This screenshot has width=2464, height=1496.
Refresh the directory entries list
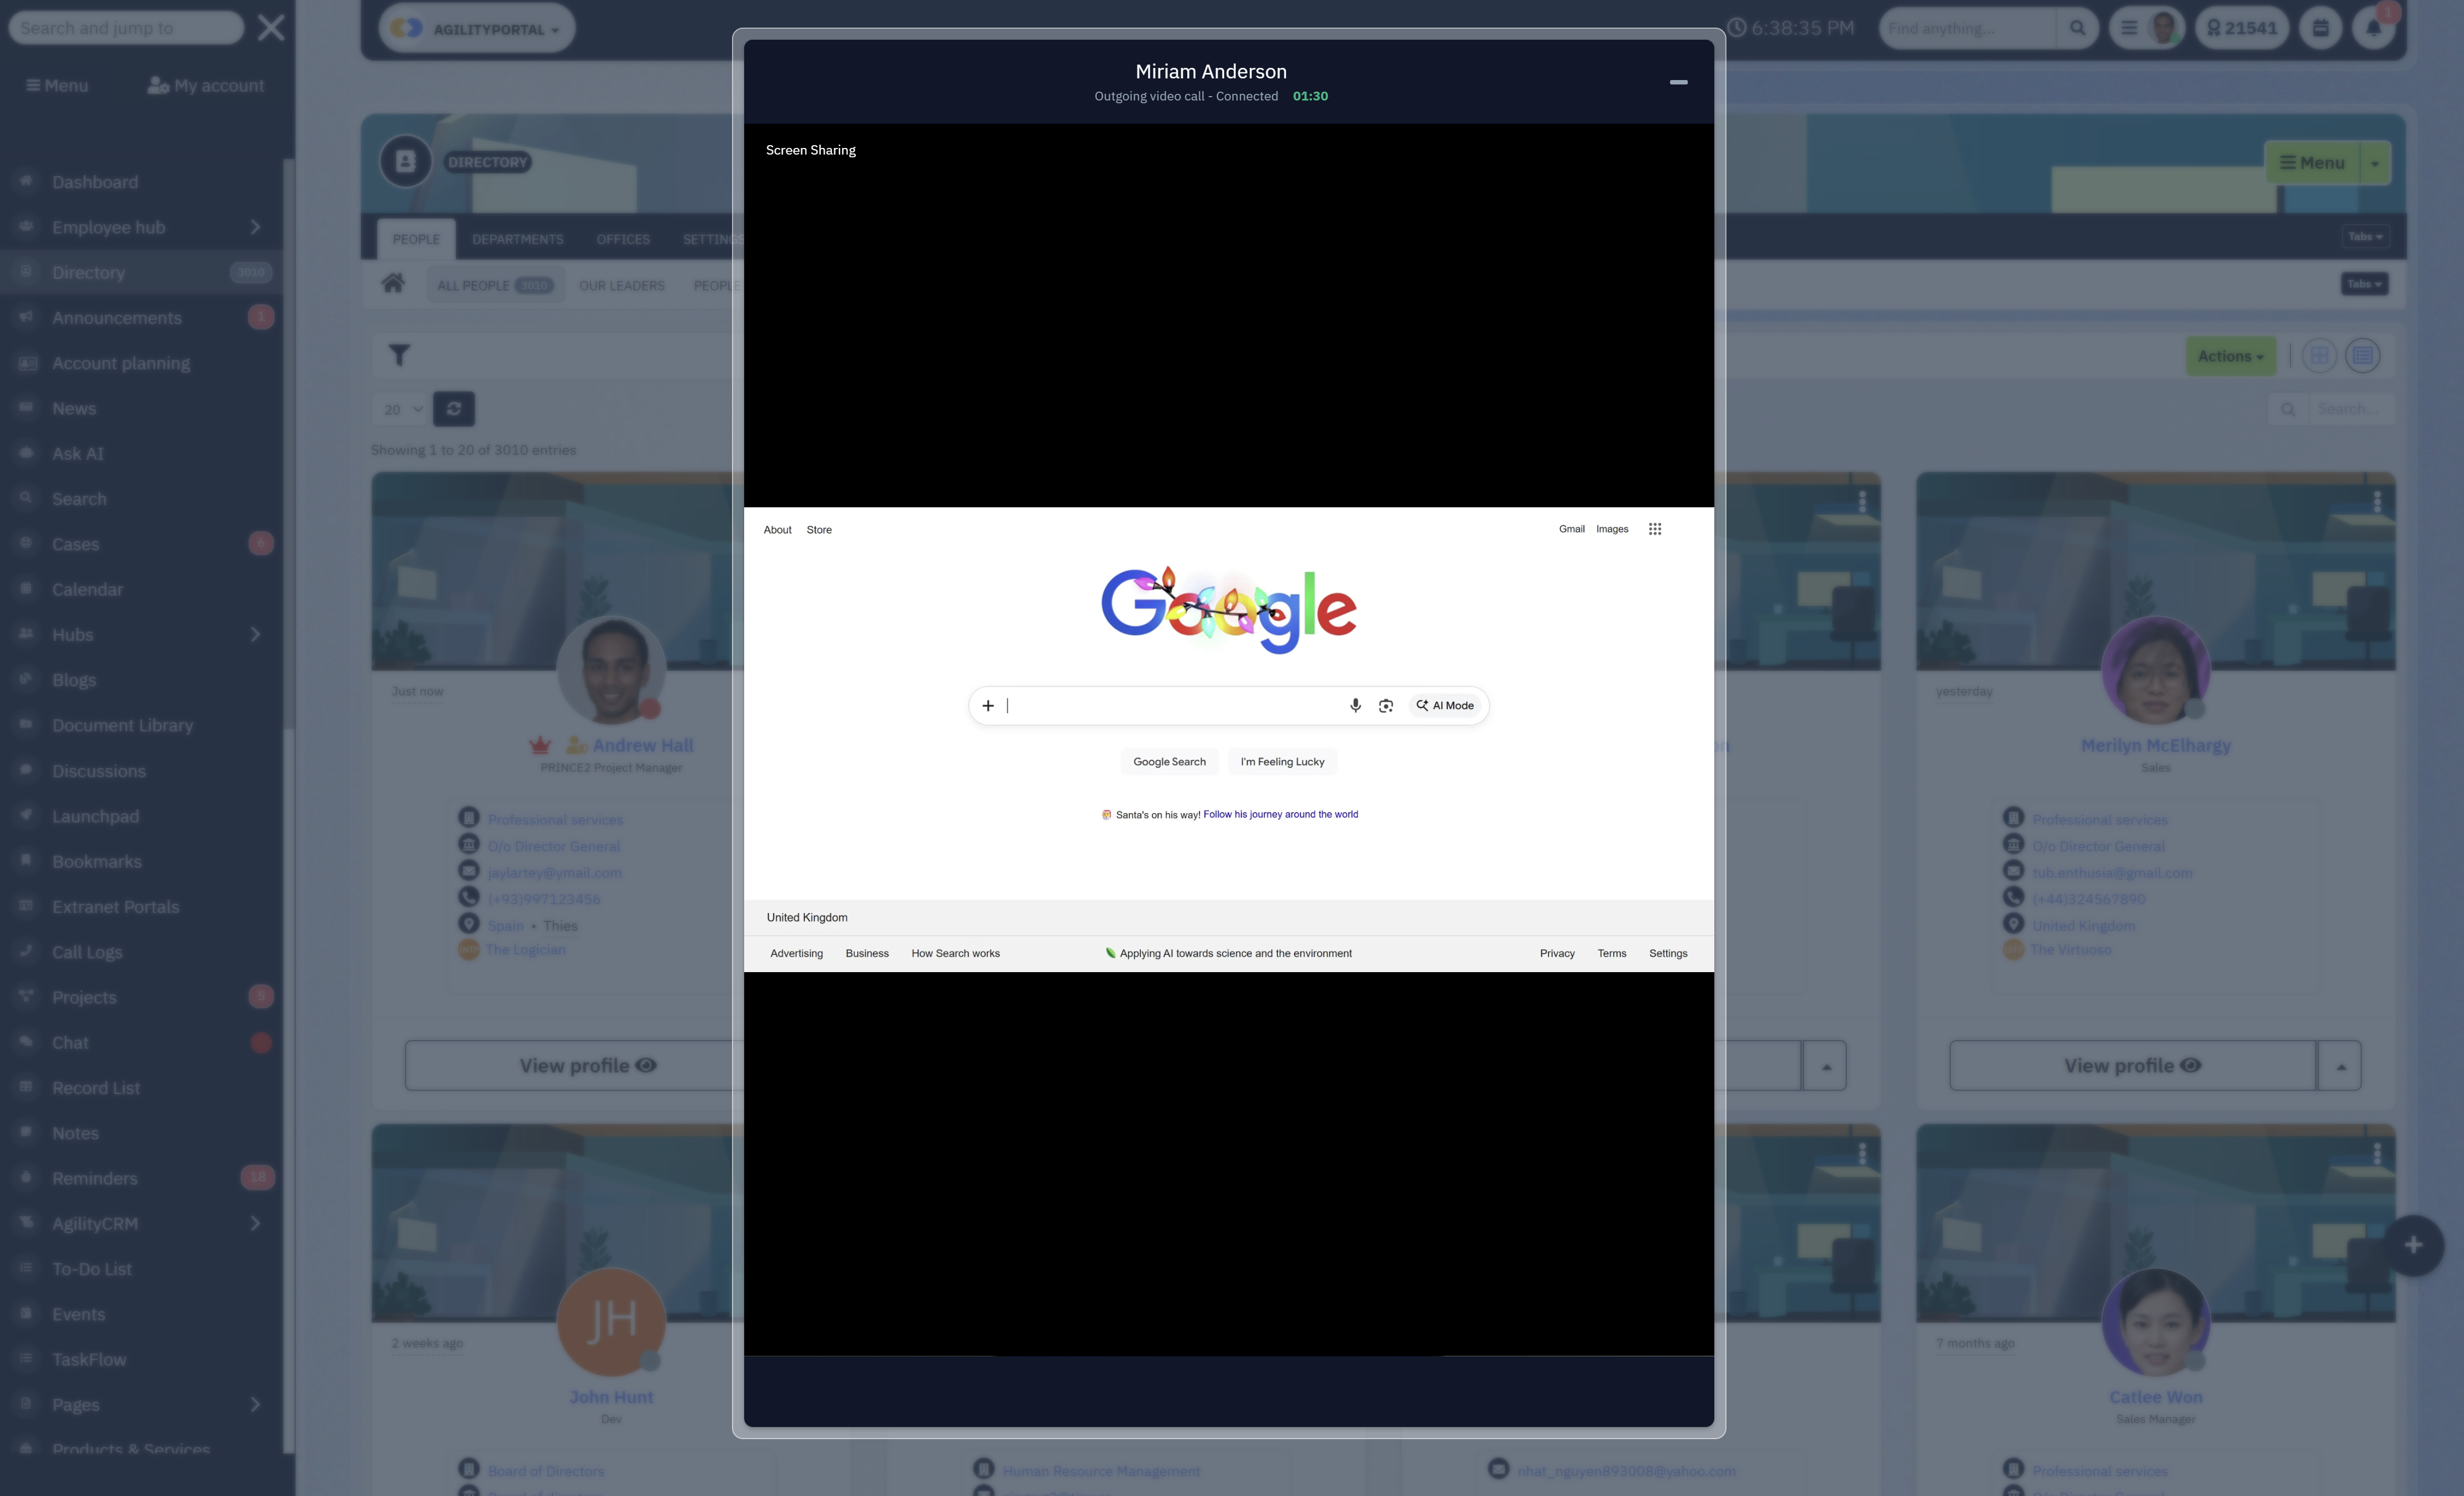(454, 409)
